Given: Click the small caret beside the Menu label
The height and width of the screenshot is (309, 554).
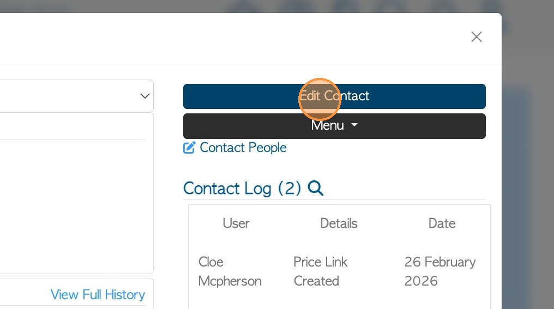Looking at the screenshot, I should tap(354, 125).
